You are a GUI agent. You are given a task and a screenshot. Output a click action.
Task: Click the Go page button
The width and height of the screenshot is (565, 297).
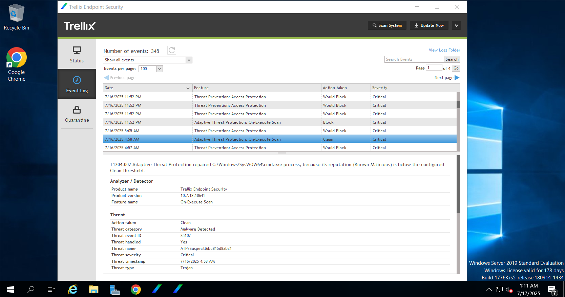456,68
